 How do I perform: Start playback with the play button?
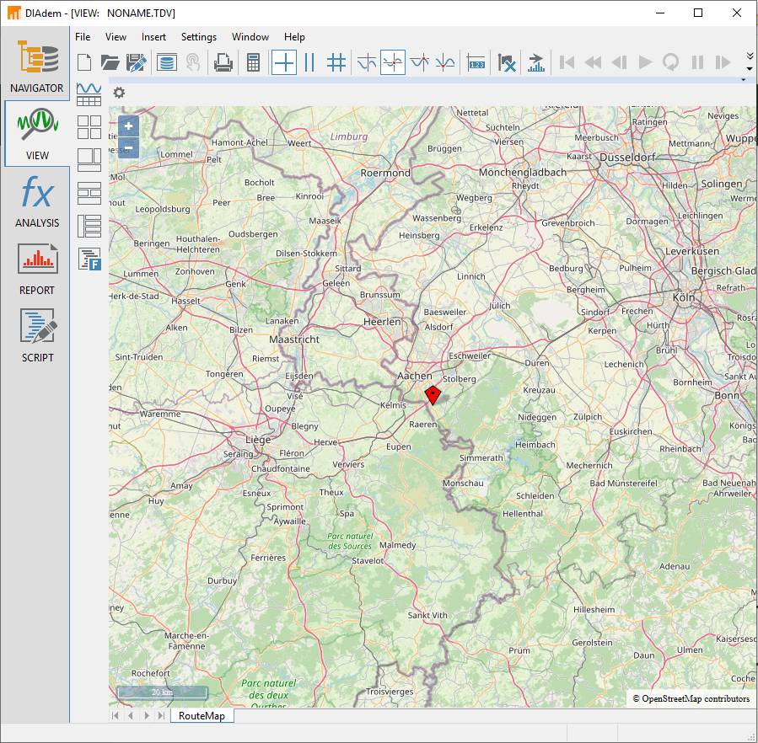point(645,63)
